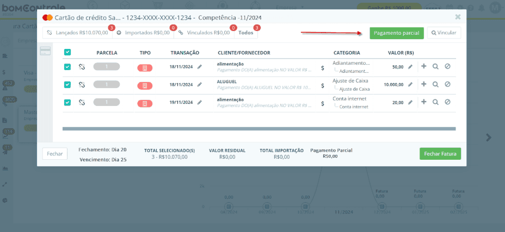505x232 pixels.
Task: Click the "3 - R$10.070,00" total selected text
Action: [169, 157]
